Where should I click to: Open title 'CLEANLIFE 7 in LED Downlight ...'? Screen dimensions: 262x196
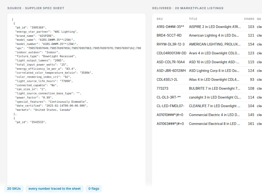[215, 106]
